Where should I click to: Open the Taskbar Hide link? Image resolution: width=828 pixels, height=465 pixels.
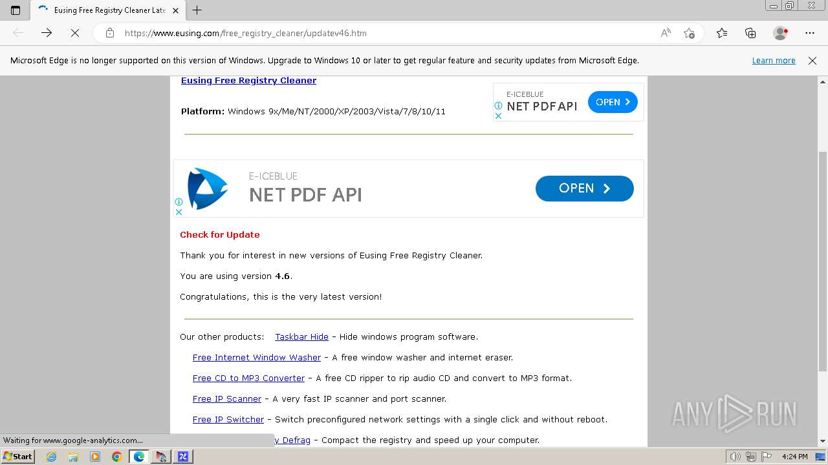[x=301, y=336]
